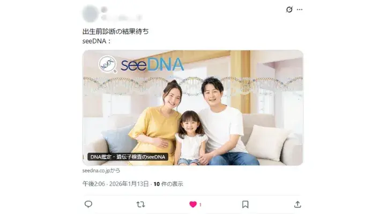Open the '10 件の表示' view count
Screen dimensions: 386x214
click(168, 184)
